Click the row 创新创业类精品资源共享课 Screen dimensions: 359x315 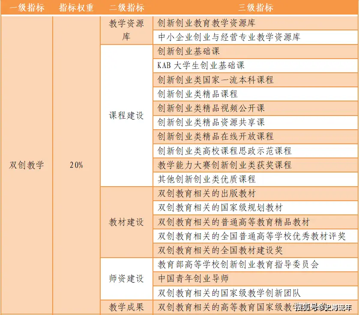pyautogui.click(x=255, y=122)
